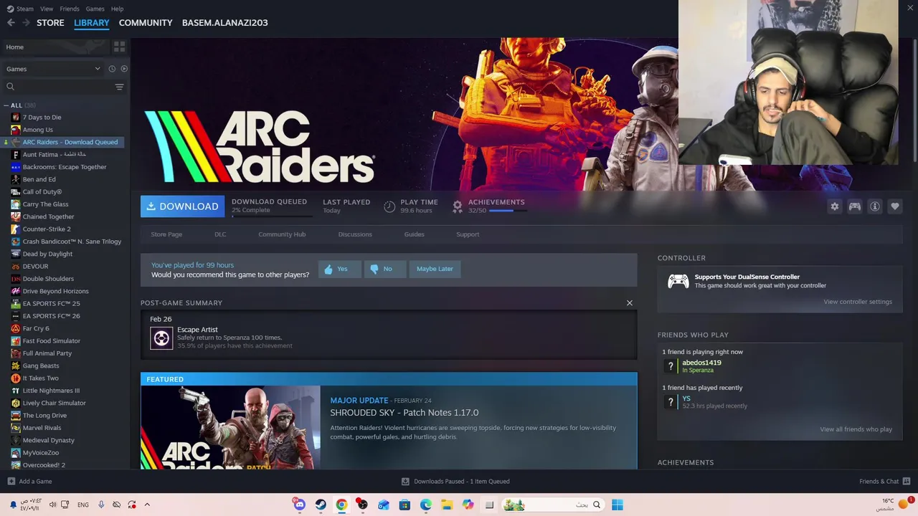Viewport: 918px width, 516px height.
Task: Click the game info icon
Action: [x=875, y=206]
